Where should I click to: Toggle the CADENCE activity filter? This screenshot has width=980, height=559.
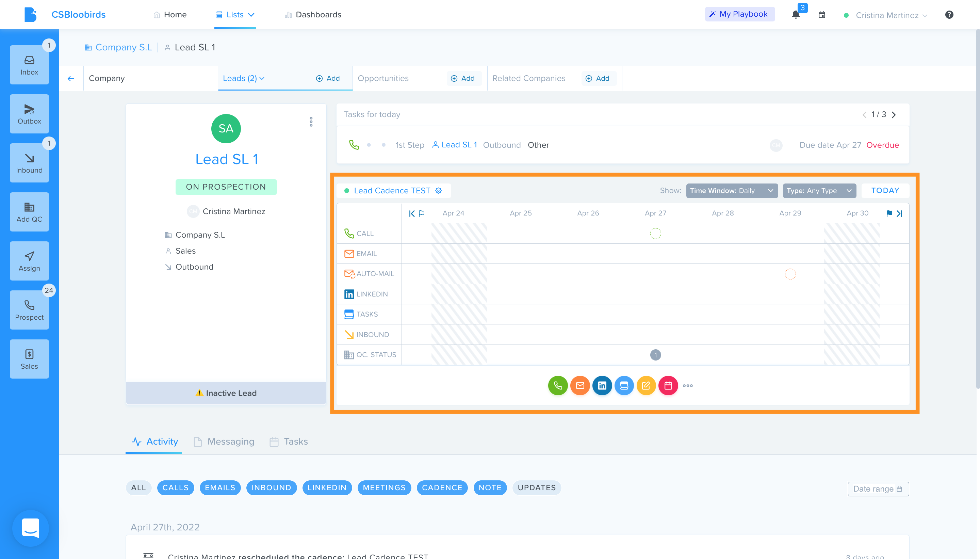(x=442, y=488)
